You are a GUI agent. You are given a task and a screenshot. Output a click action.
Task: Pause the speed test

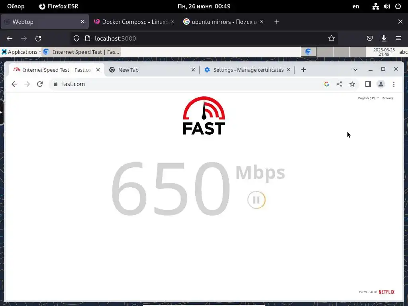[256, 200]
